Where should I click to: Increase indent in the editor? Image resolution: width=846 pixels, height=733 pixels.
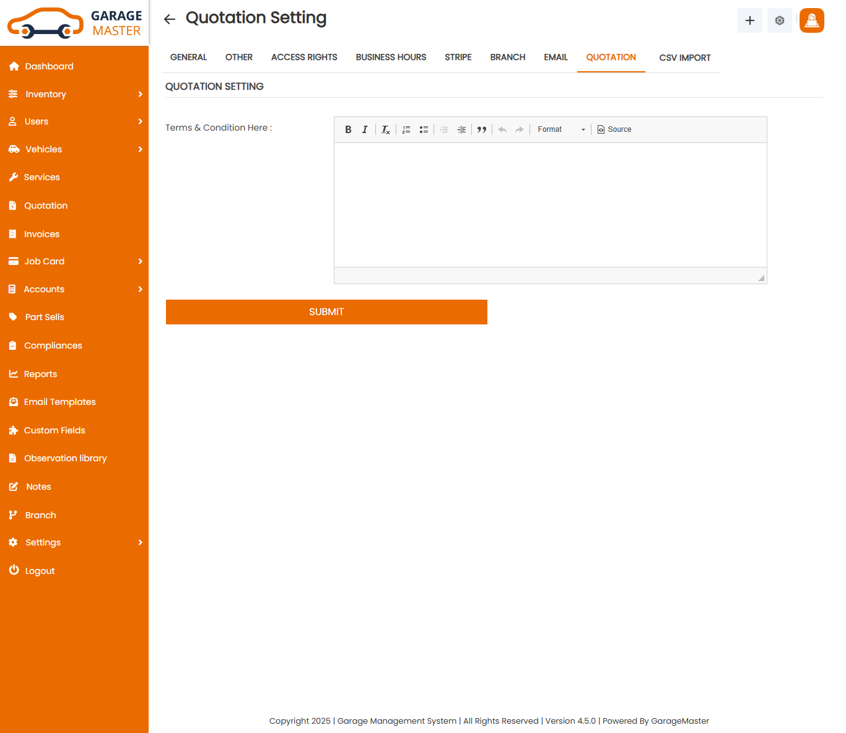(461, 129)
